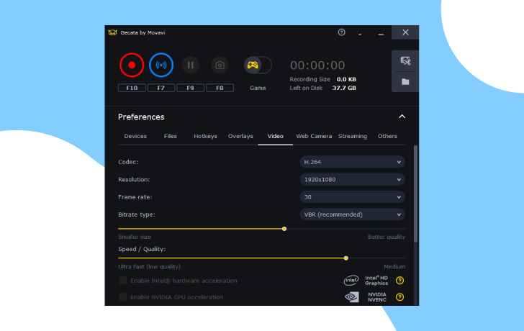The width and height of the screenshot is (524, 331).
Task: Open the Overlays tab
Action: pyautogui.click(x=240, y=136)
